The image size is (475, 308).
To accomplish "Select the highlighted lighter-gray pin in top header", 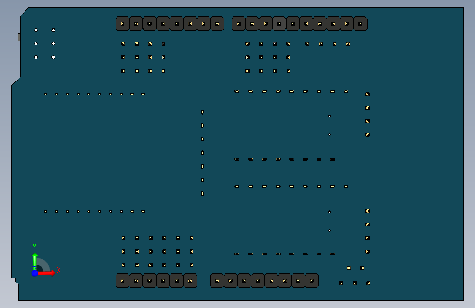I will pyautogui.click(x=279, y=24).
